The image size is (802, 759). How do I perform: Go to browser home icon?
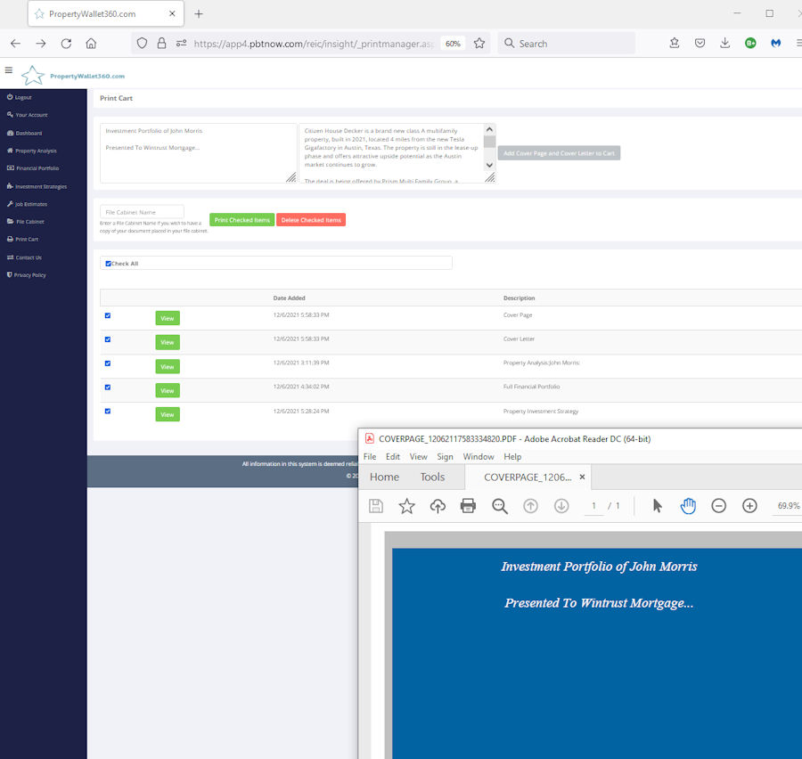[x=91, y=44]
